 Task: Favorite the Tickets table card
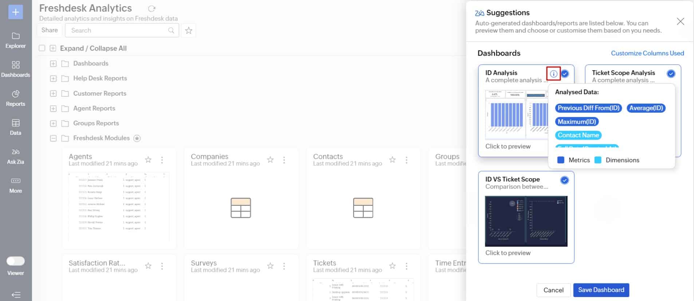click(392, 266)
